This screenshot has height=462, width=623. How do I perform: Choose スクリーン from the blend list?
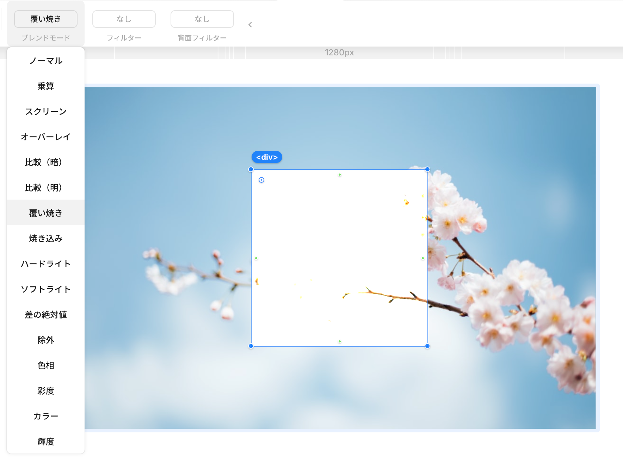(46, 111)
